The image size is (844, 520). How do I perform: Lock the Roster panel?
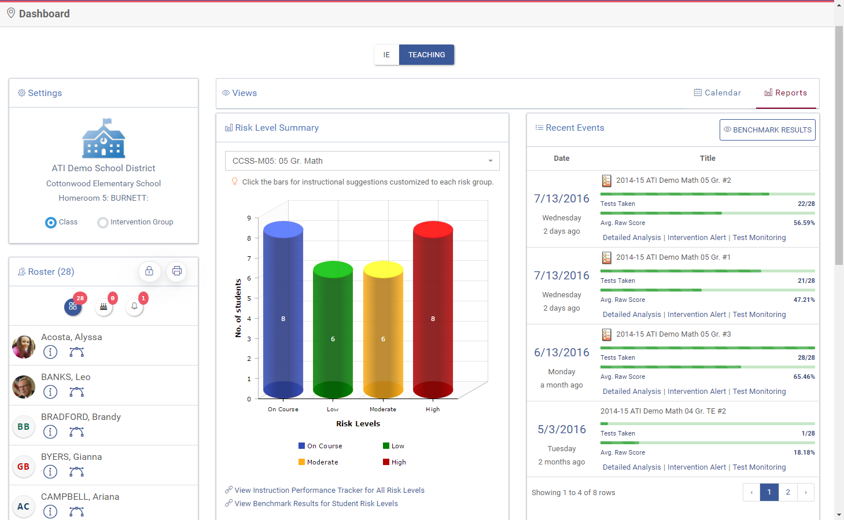pos(149,271)
